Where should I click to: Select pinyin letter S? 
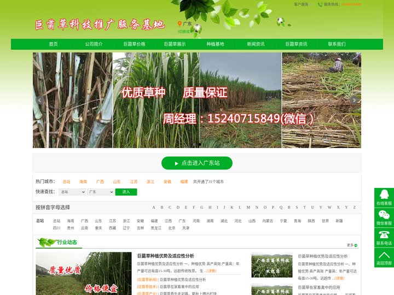[297, 208]
